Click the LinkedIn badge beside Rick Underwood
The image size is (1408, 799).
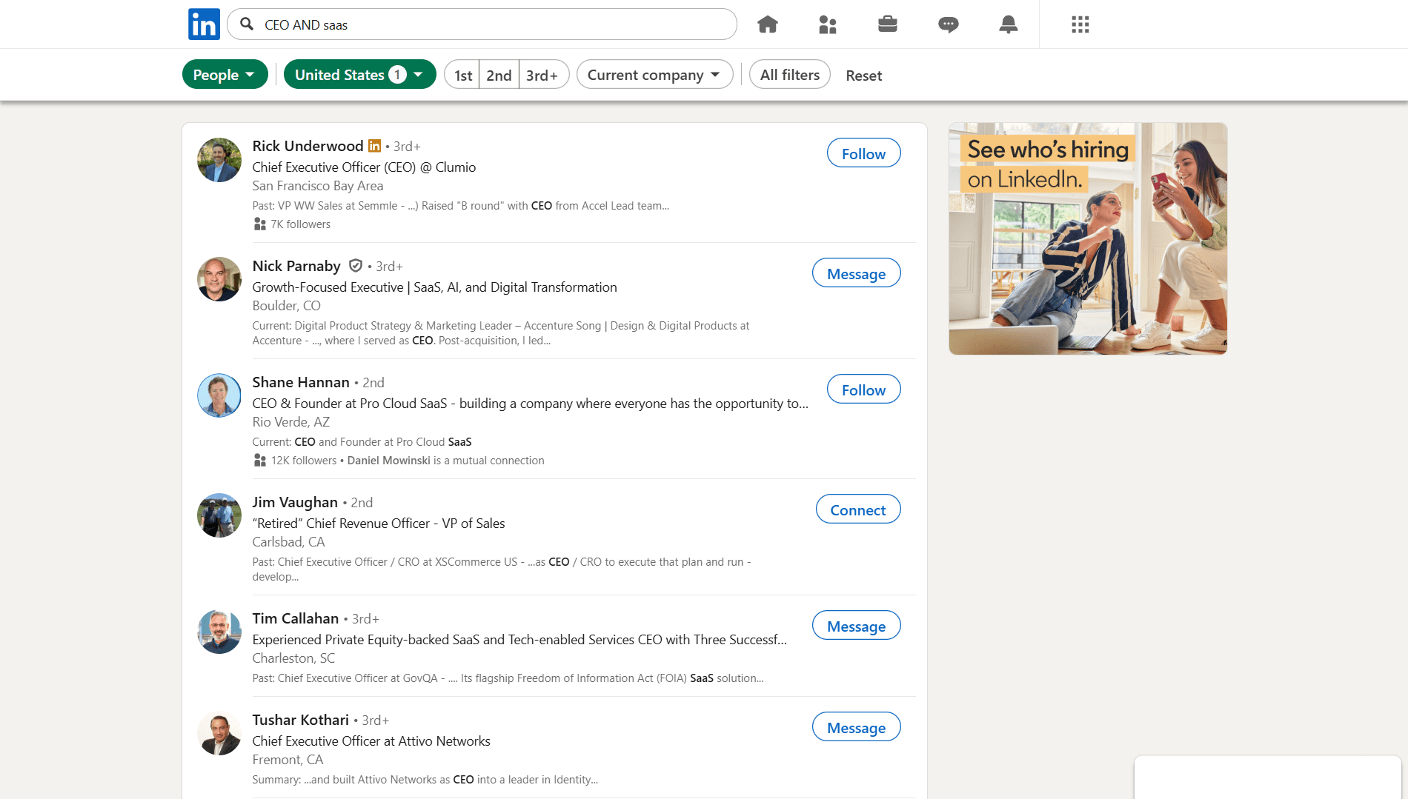click(374, 146)
